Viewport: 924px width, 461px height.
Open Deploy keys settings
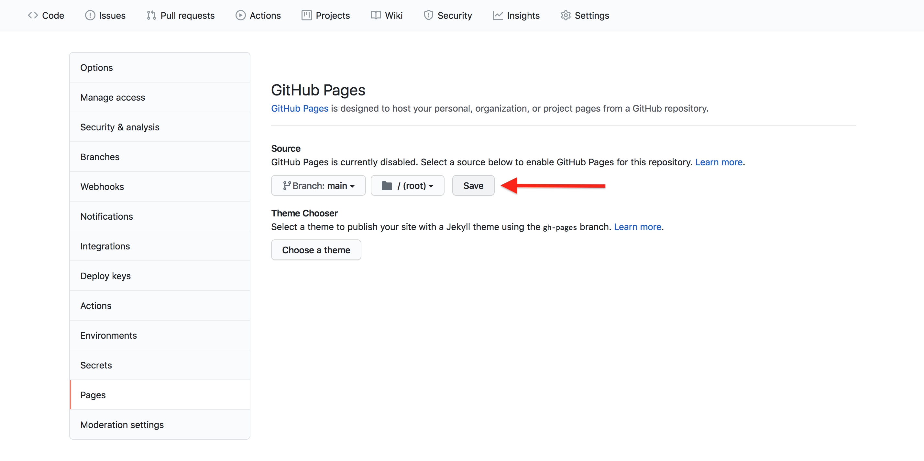pyautogui.click(x=159, y=276)
